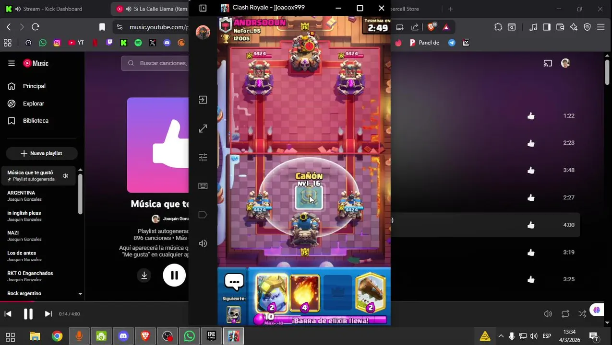Open the Brave Shields lion icon
Image resolution: width=612 pixels, height=345 pixels.
coord(431,27)
